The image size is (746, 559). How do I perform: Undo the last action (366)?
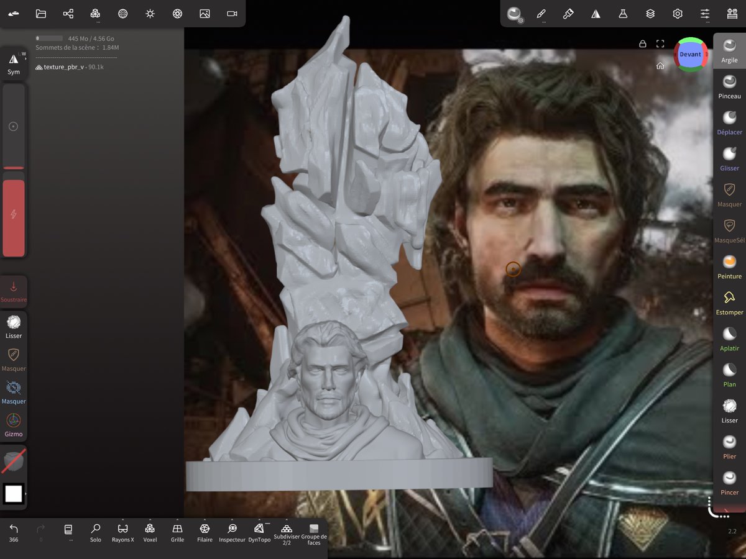coord(14,532)
